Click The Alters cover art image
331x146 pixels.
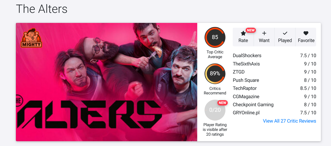tap(107, 82)
